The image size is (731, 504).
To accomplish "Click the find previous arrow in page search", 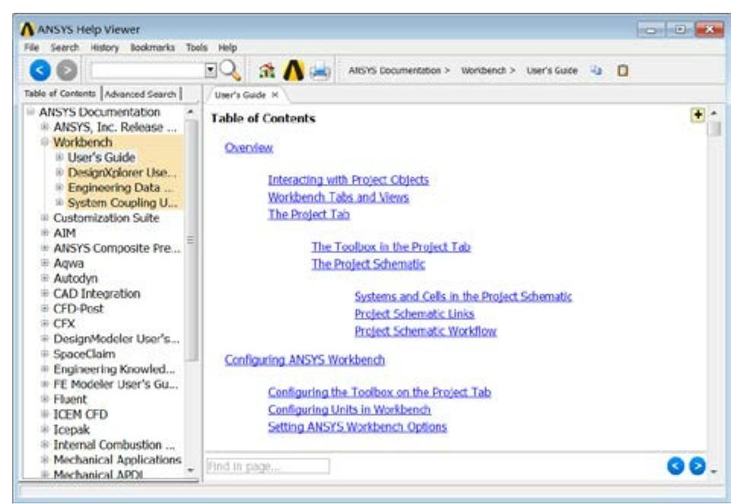I will click(675, 467).
